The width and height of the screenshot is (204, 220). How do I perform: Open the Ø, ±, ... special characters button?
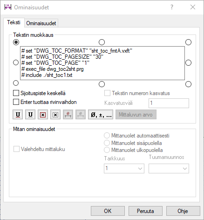[x=101, y=115]
